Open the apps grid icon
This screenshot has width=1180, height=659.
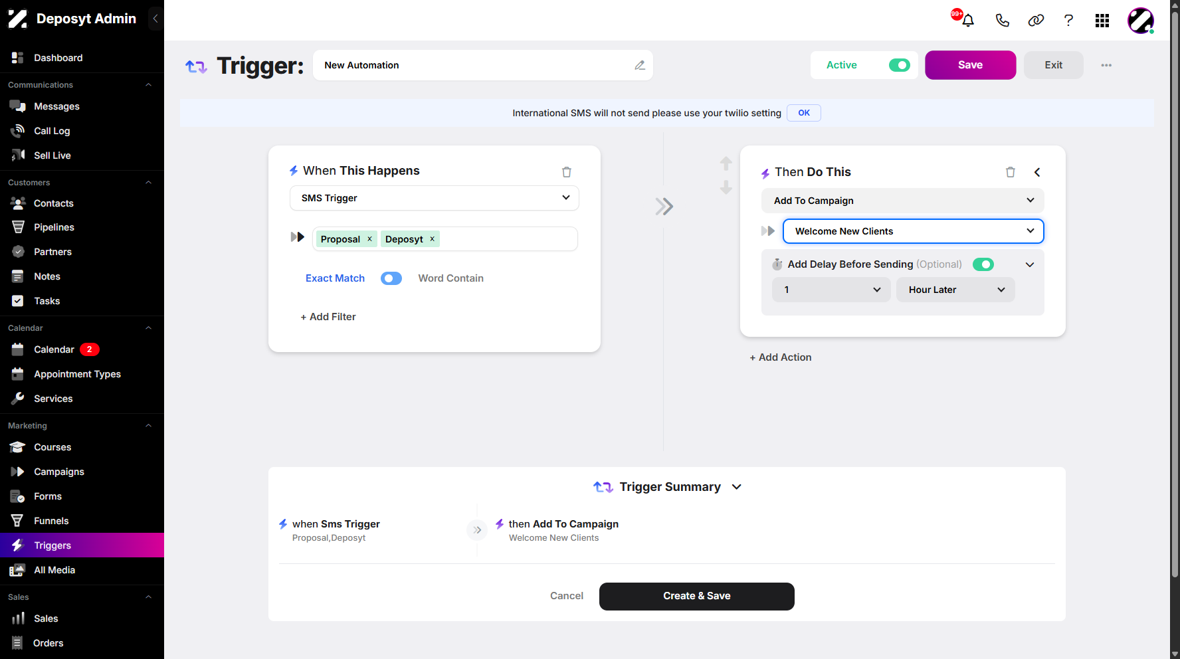point(1102,21)
